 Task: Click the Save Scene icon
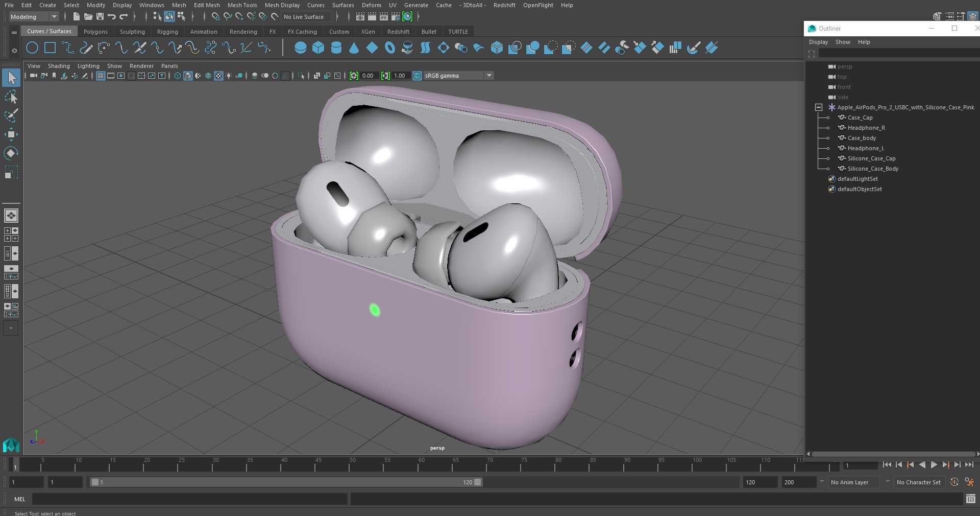point(100,17)
